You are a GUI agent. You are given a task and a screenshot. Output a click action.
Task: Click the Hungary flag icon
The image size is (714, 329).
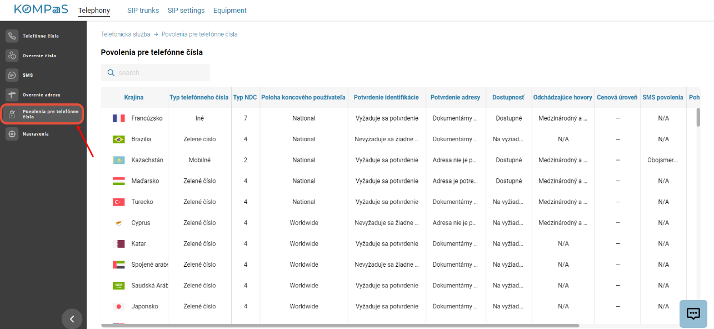(118, 181)
